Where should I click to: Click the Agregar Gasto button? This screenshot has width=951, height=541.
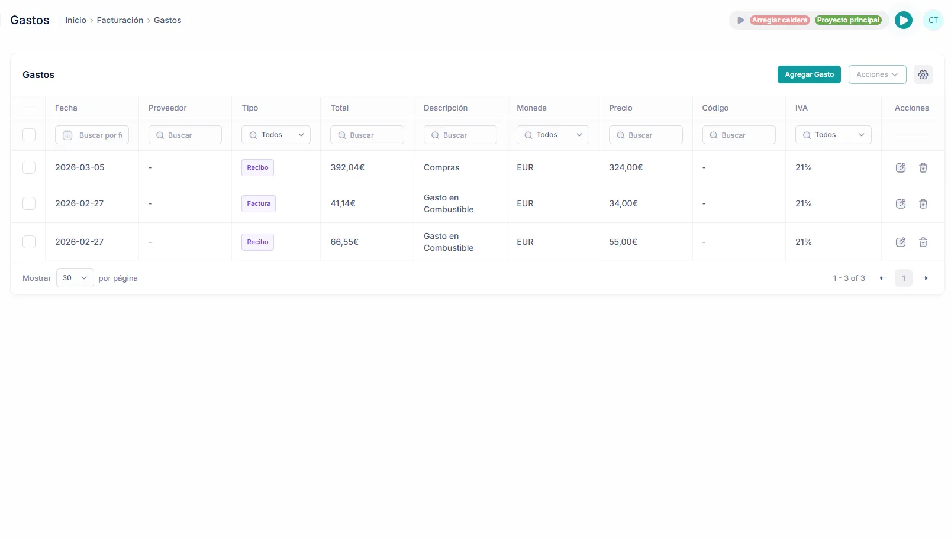coord(808,74)
